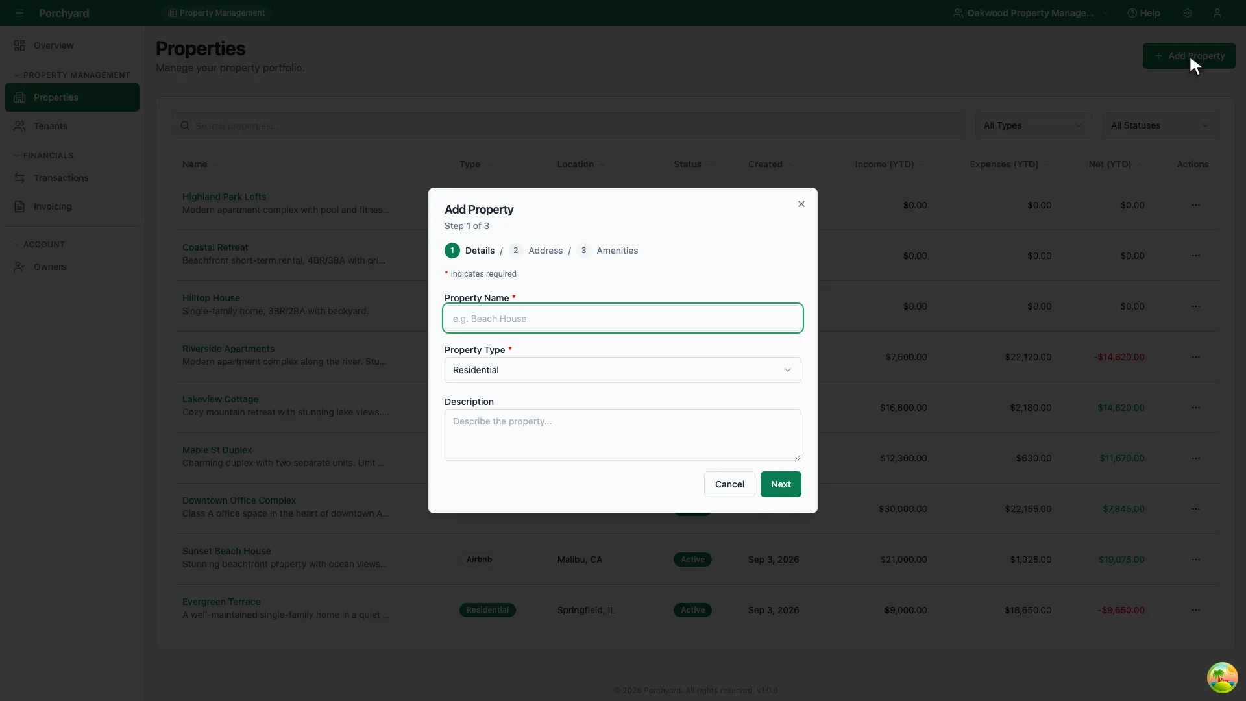Open Transactions in the sidebar
This screenshot has height=701, width=1246.
coord(72,178)
